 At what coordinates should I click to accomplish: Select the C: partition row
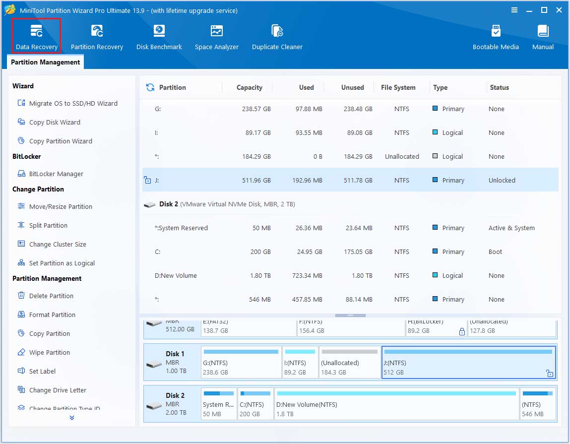[350, 252]
